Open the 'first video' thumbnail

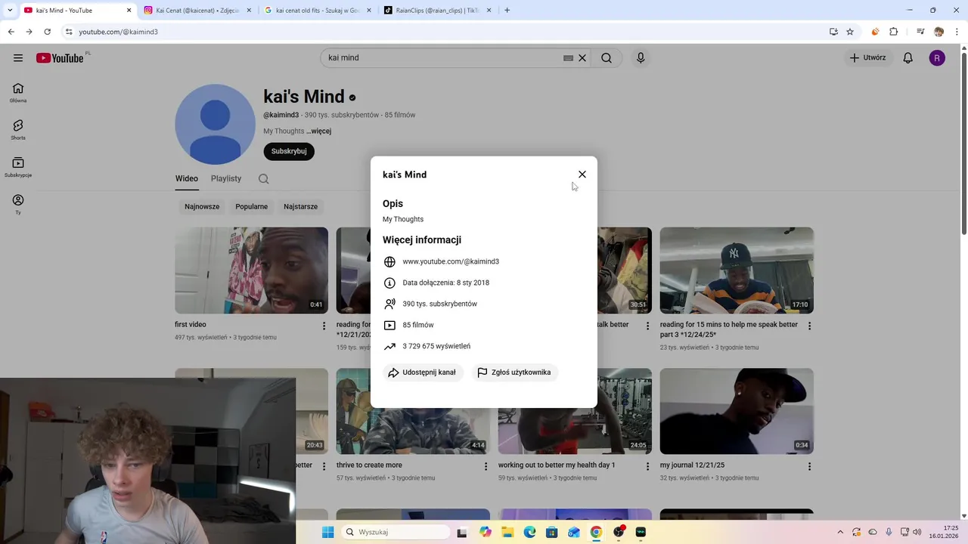coord(252,270)
